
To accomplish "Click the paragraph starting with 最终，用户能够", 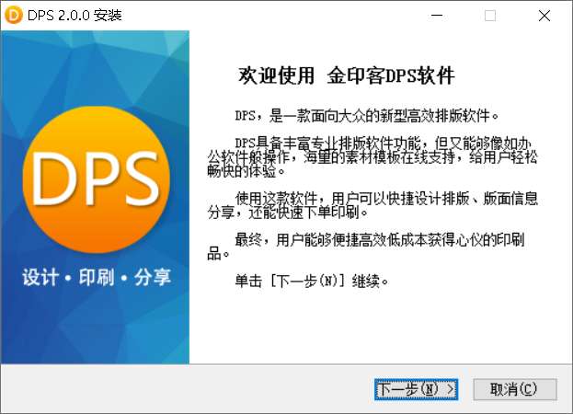I will coord(366,247).
